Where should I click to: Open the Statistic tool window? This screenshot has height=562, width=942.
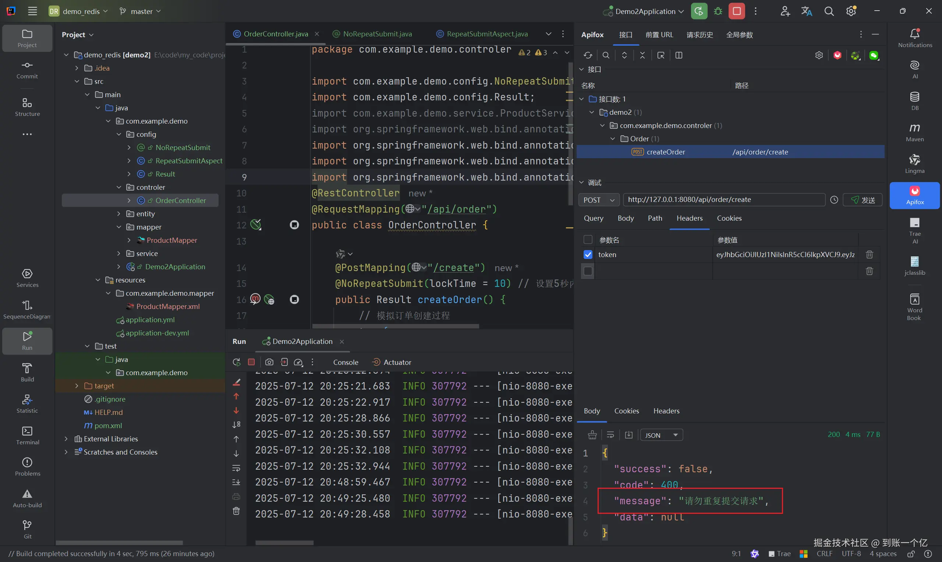coord(27,403)
